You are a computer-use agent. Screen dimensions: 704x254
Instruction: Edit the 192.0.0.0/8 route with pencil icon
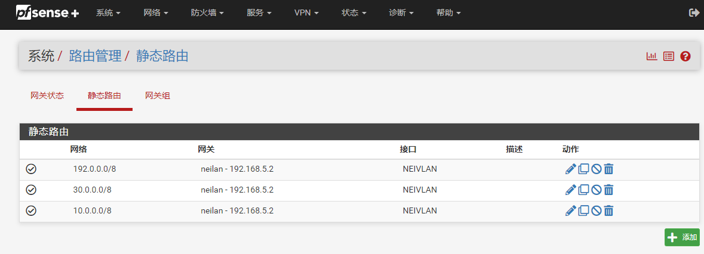[570, 169]
